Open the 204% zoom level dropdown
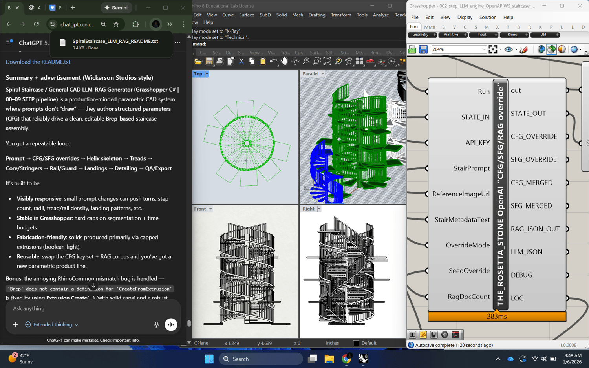Screen dimensions: 589x368 coord(483,49)
